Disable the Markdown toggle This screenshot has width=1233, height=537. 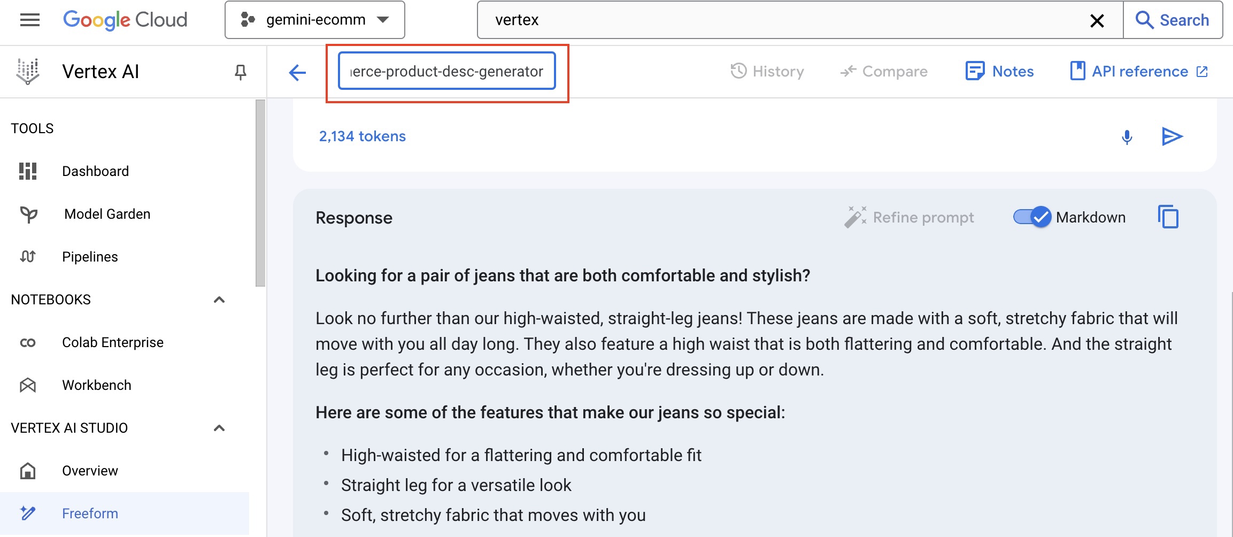[1031, 217]
